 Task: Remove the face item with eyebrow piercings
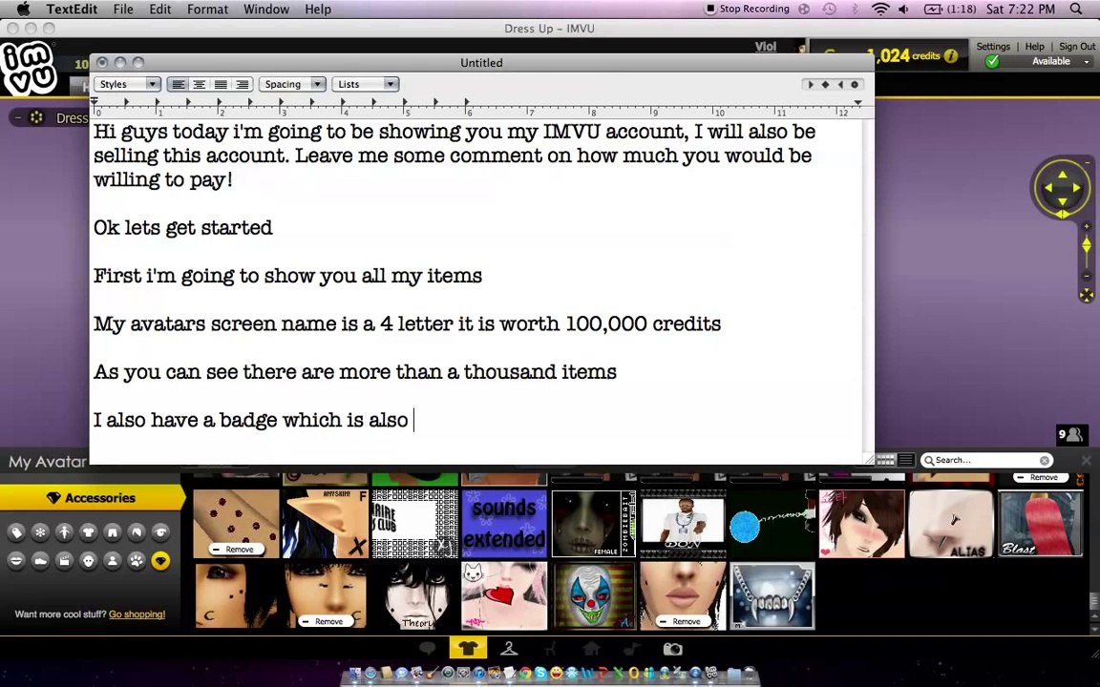coord(326,621)
